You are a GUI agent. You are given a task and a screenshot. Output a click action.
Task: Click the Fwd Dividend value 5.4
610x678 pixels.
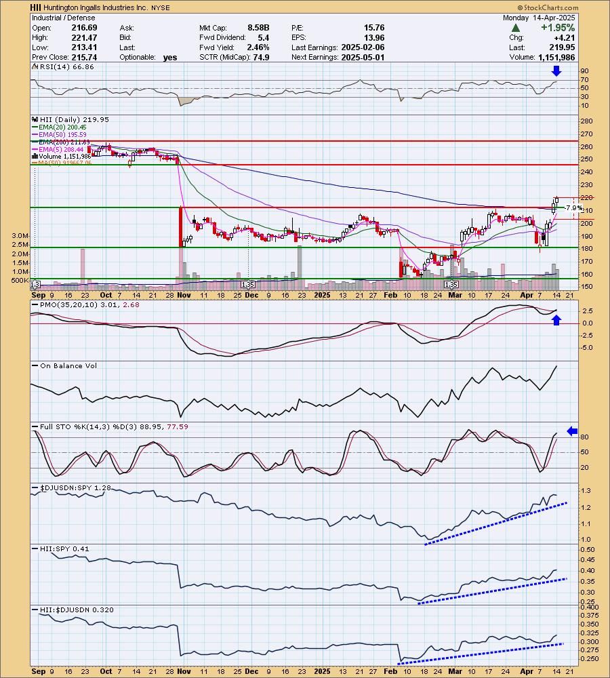point(263,37)
